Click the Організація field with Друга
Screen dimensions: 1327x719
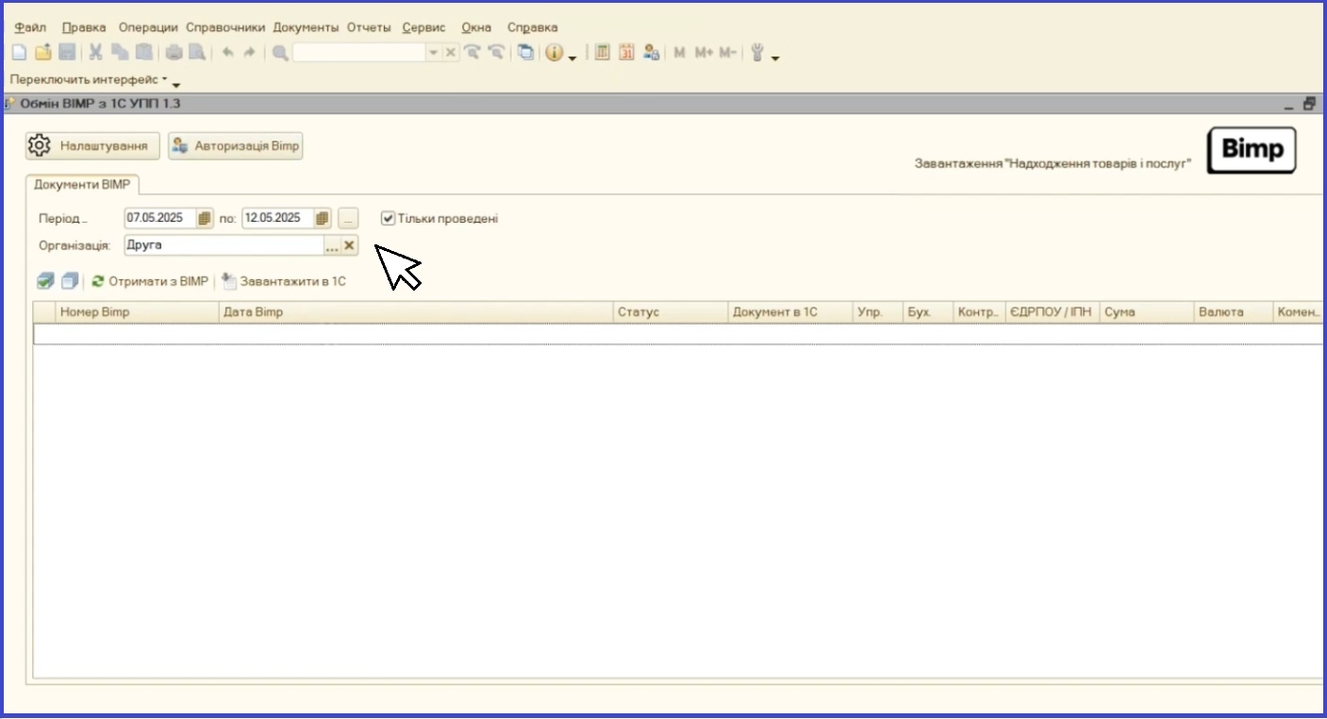pos(224,245)
